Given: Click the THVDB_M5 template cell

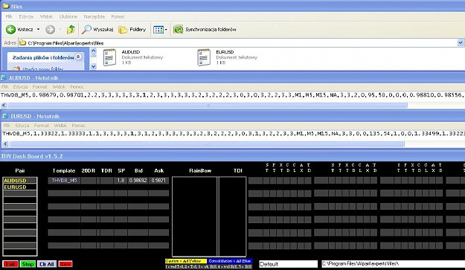Looking at the screenshot, I should pos(64,180).
